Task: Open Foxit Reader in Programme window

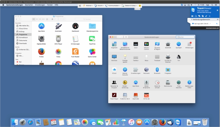Action: tap(75, 53)
